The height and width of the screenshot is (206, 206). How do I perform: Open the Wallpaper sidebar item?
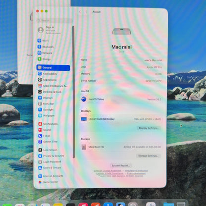pos(47,115)
